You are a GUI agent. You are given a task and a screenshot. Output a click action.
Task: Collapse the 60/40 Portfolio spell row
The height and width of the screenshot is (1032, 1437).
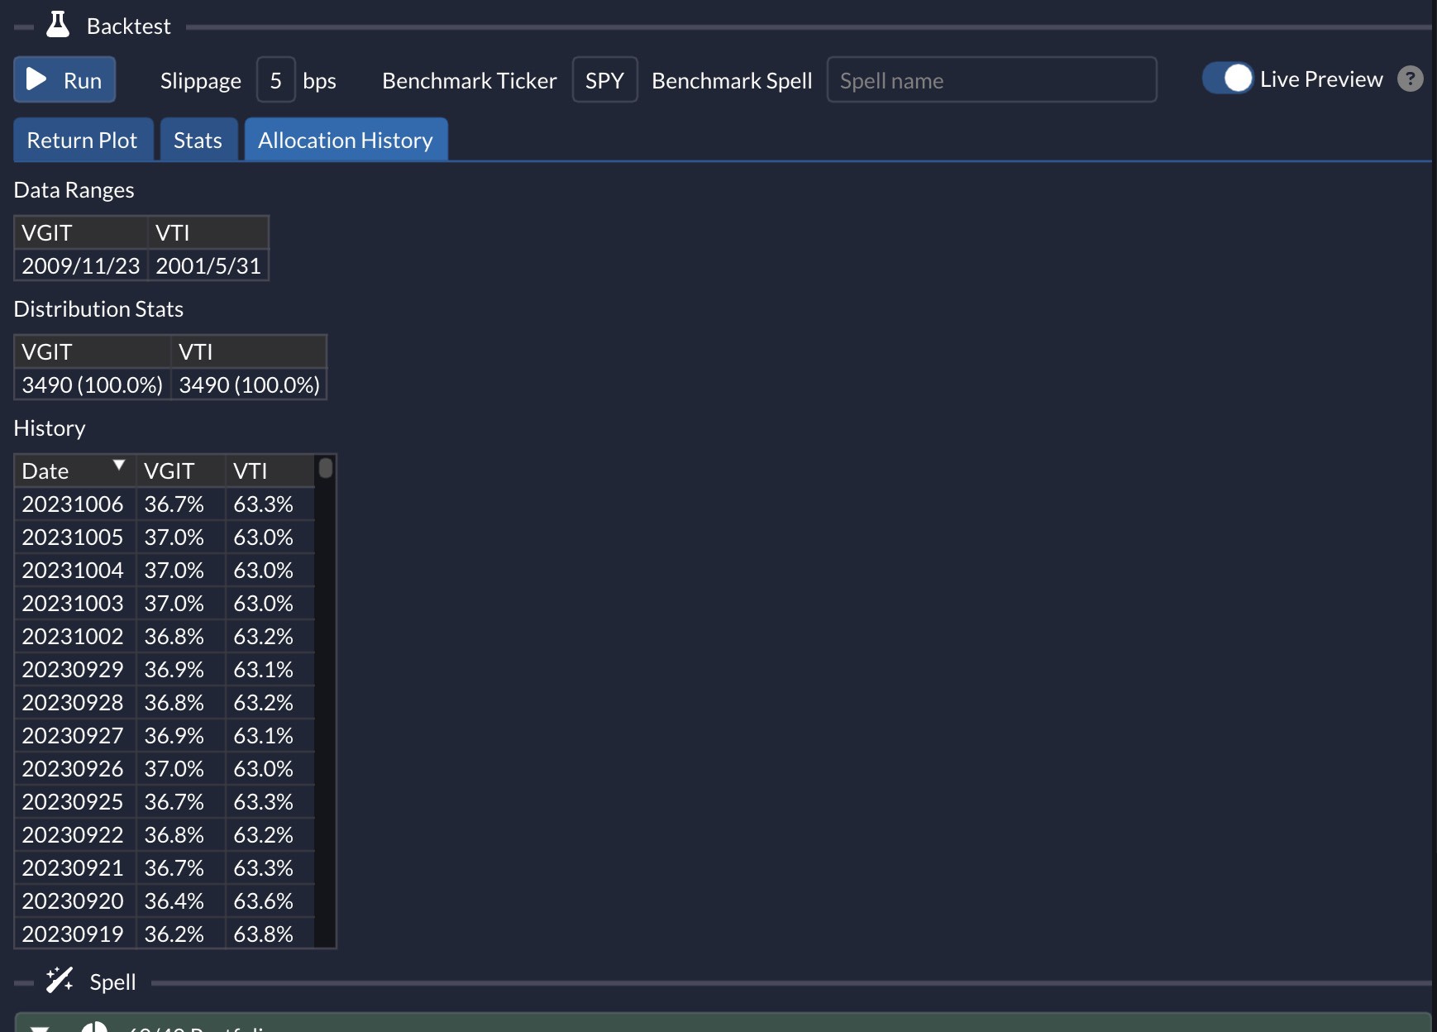pos(40,1028)
